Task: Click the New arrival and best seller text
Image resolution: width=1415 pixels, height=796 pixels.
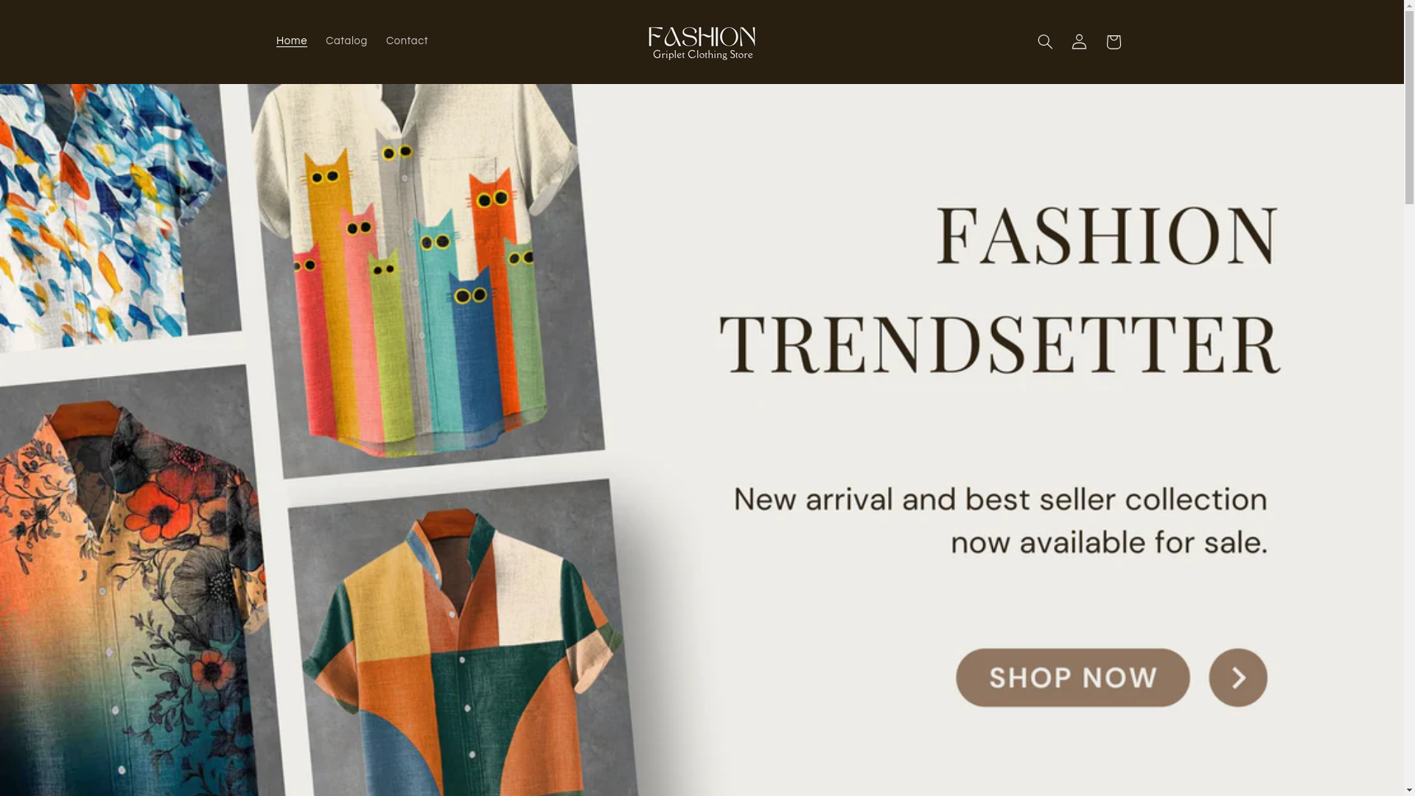Action: click(x=1000, y=500)
